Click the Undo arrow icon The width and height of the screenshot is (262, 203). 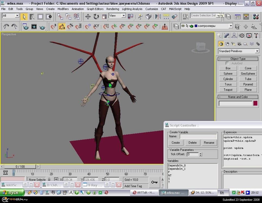[x=6, y=26]
